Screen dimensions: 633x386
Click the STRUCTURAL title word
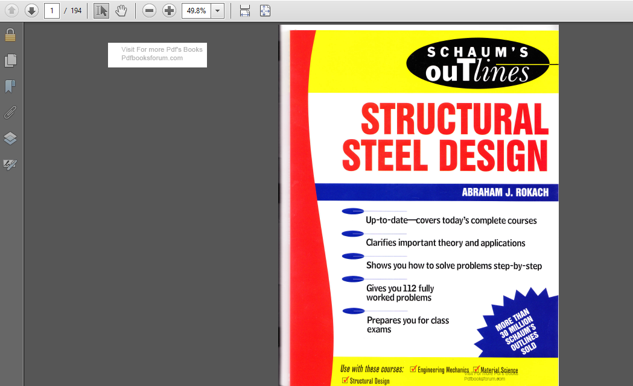pyautogui.click(x=454, y=119)
